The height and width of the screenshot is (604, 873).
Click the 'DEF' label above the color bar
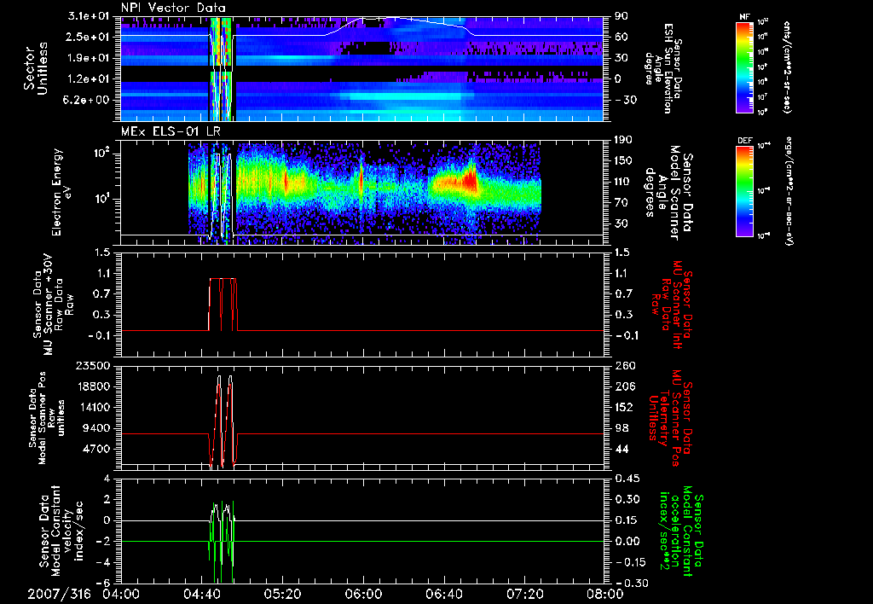pos(744,141)
